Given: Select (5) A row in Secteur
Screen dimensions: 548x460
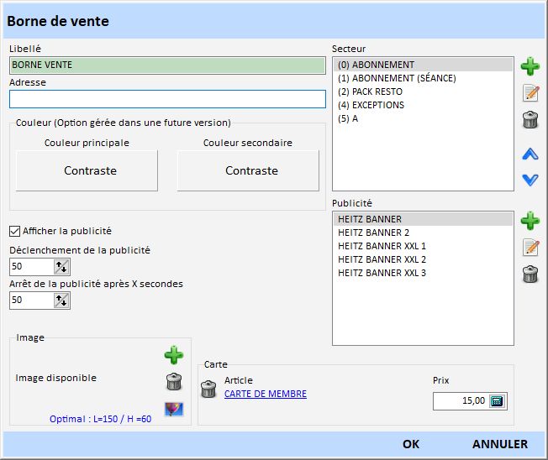Looking at the screenshot, I should click(423, 118).
